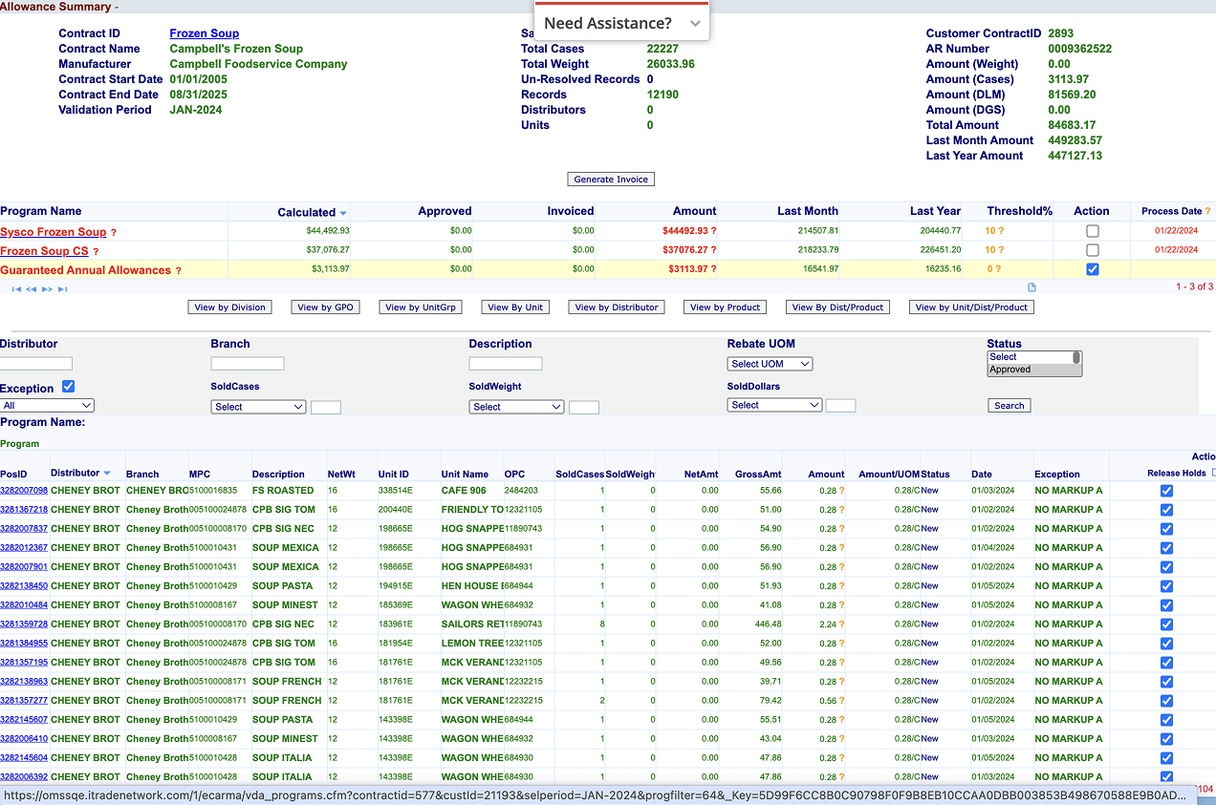Expand the Need Assistance panel chevron
This screenshot has width=1216, height=805.
coord(695,24)
